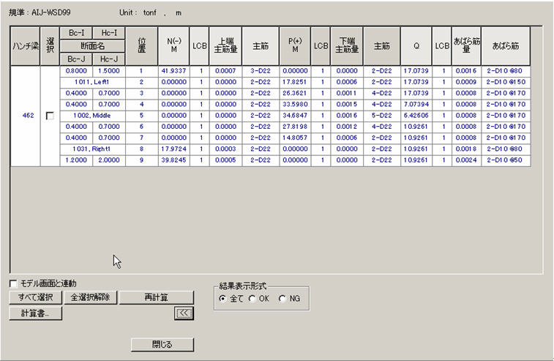Click the ハンチ梁 column header

[26, 46]
